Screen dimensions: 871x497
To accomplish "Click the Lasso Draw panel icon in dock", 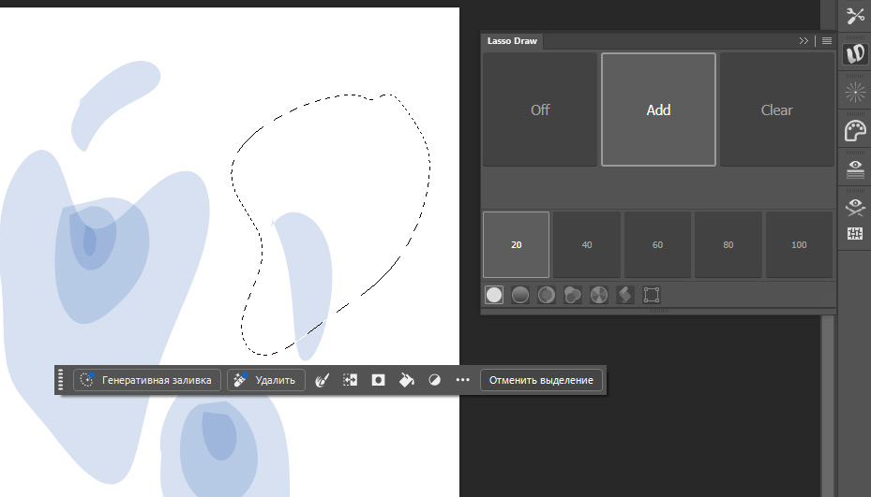I will click(x=854, y=54).
